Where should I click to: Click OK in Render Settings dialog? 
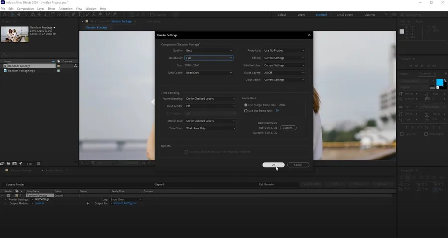coord(273,165)
